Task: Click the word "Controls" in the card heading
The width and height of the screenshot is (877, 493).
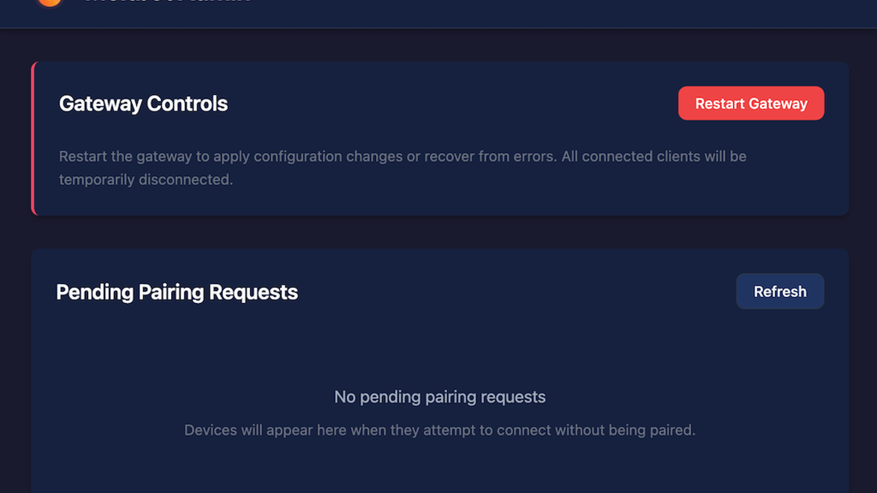Action: click(187, 104)
